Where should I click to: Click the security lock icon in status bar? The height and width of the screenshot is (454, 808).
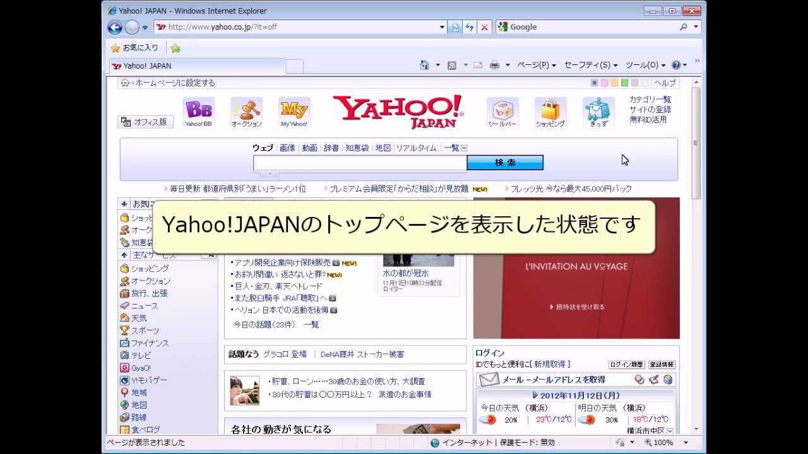(621, 443)
